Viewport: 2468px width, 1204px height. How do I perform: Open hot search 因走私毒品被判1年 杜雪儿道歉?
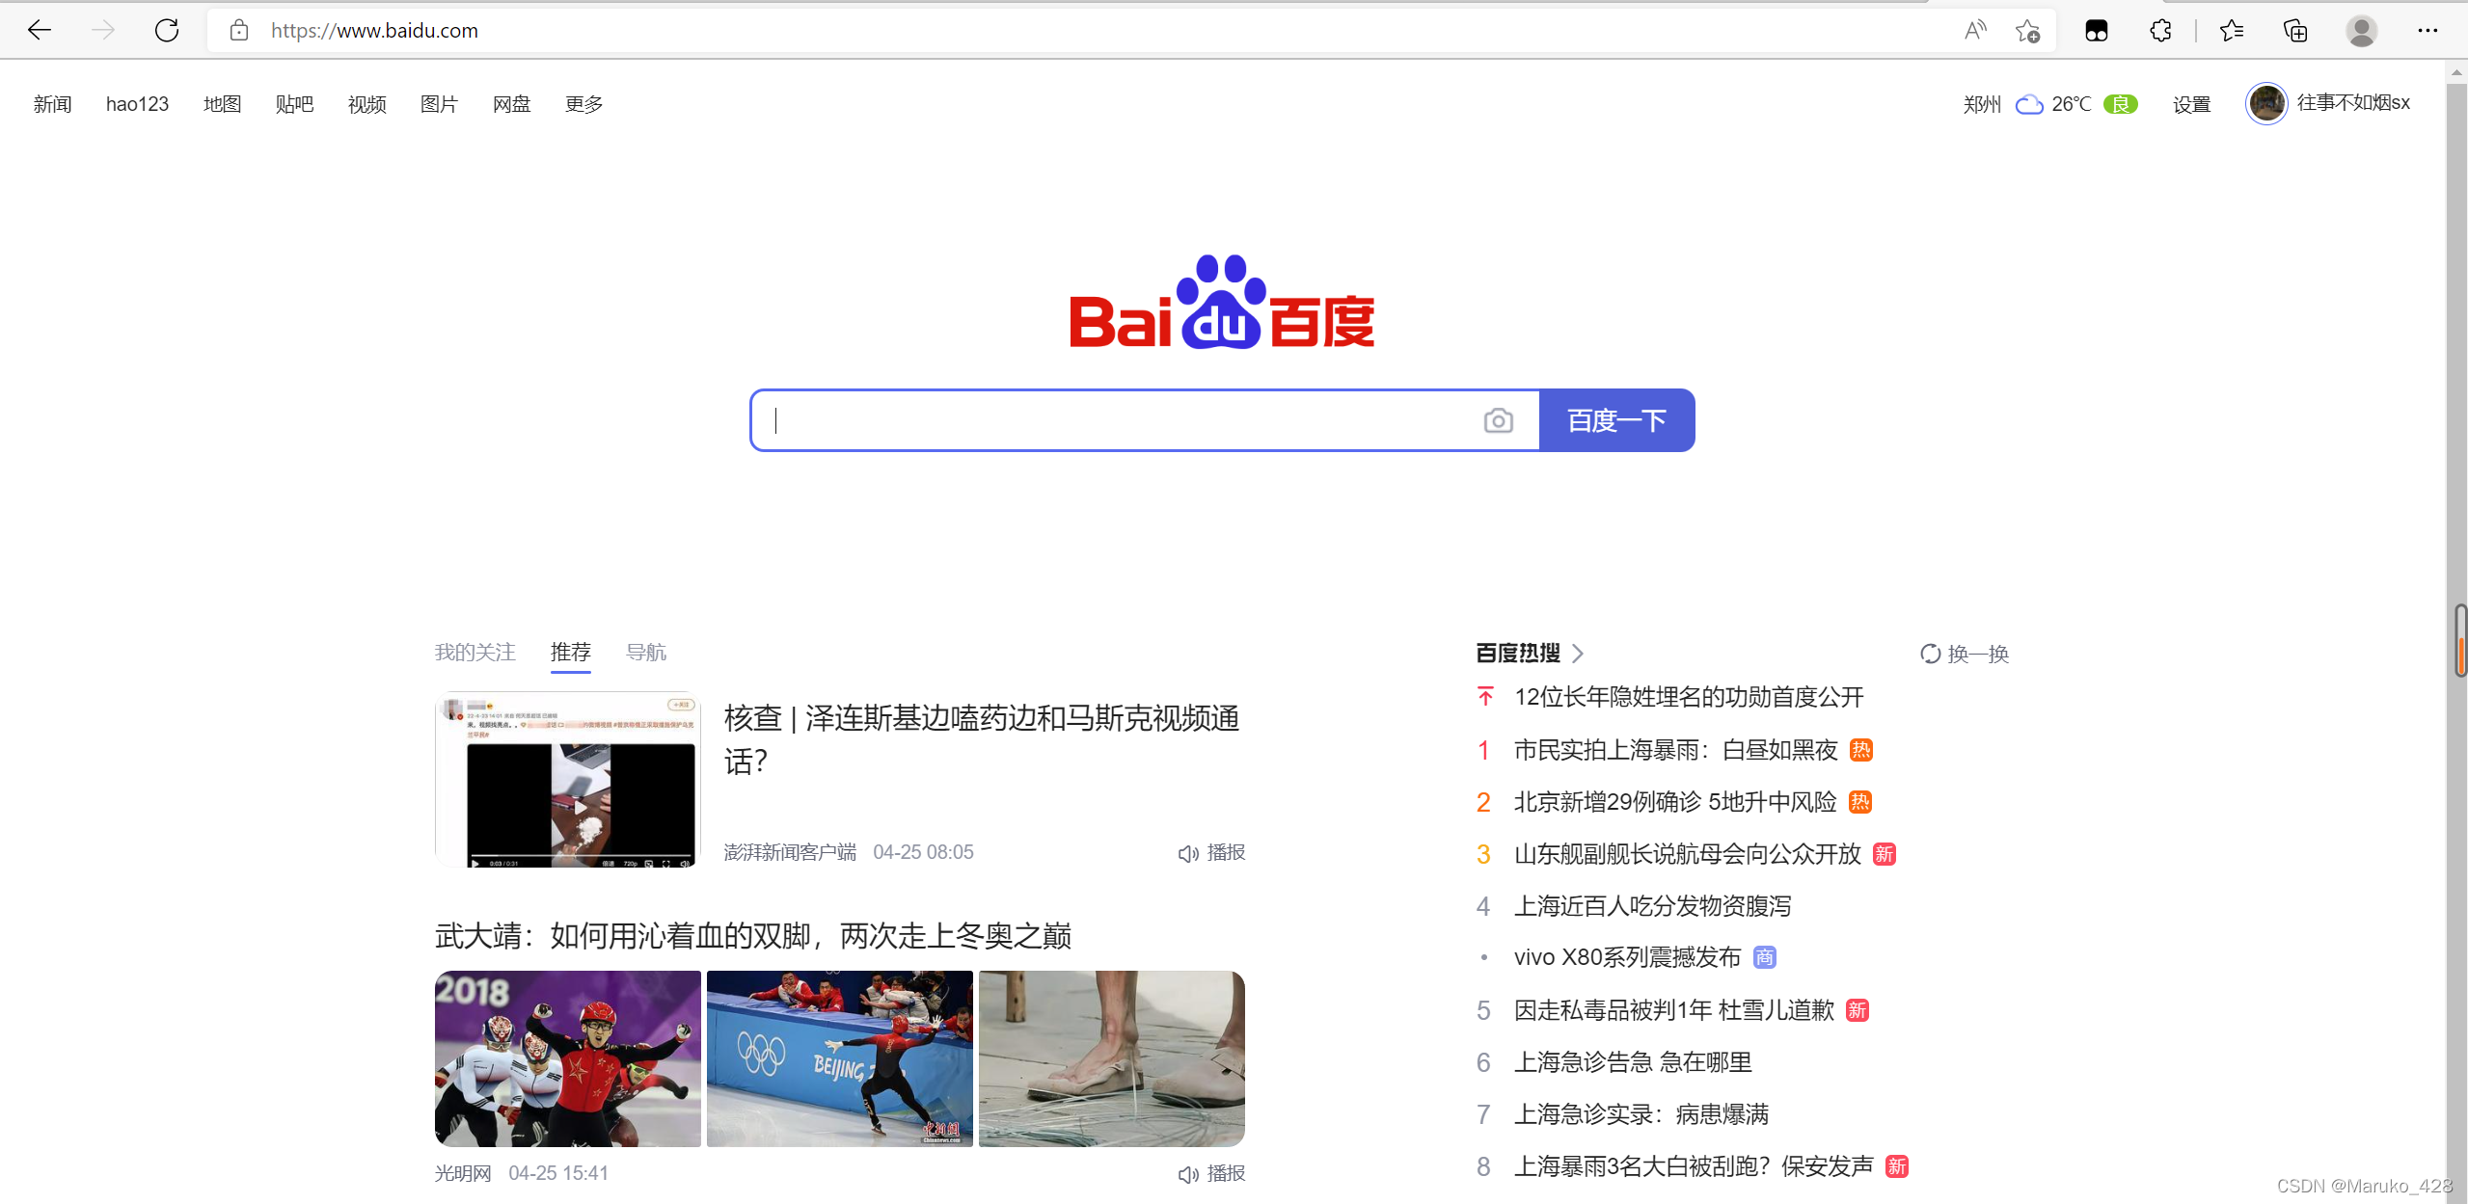pos(1673,1010)
